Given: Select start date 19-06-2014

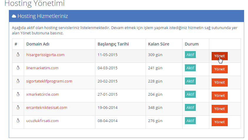Looking at the screenshot, I should [107, 108].
